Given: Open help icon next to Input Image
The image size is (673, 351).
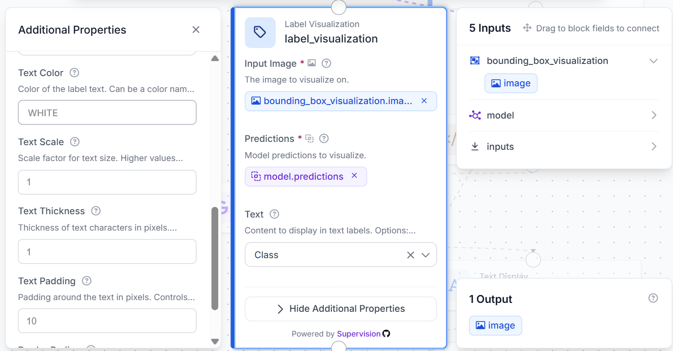Looking at the screenshot, I should 326,63.
